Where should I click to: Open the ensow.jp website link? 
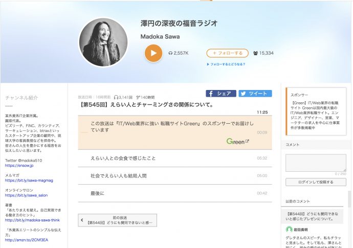19,166
